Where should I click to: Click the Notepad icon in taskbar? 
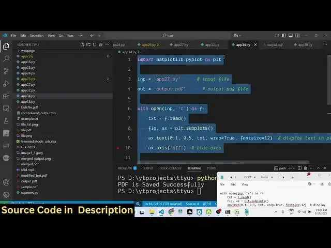(247, 212)
